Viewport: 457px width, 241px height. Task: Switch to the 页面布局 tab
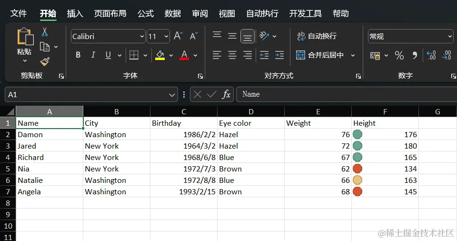coord(110,13)
